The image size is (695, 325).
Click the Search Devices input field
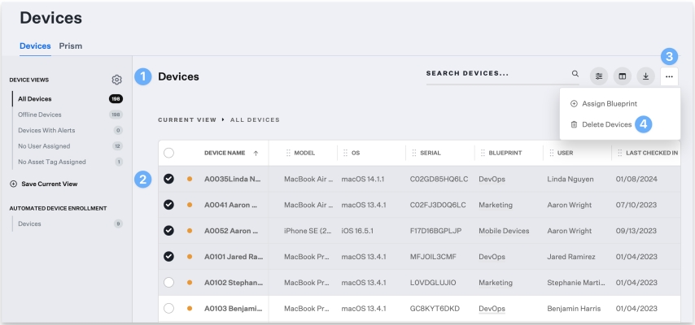[x=495, y=73]
